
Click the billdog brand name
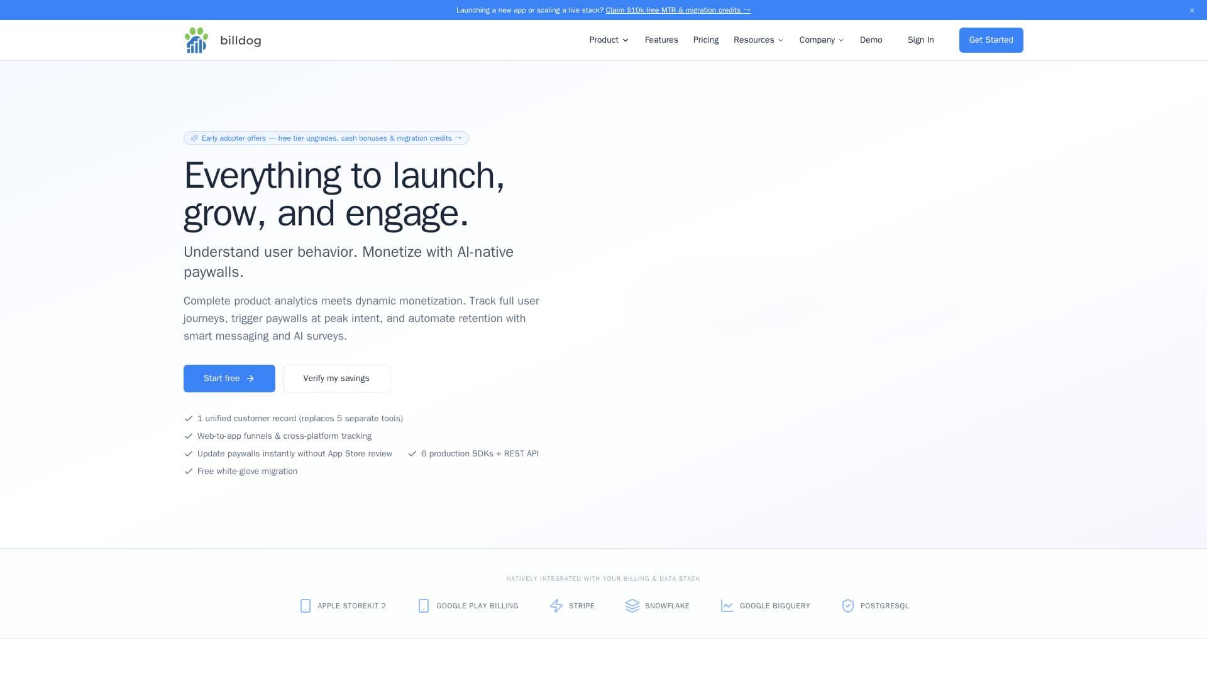(x=241, y=40)
